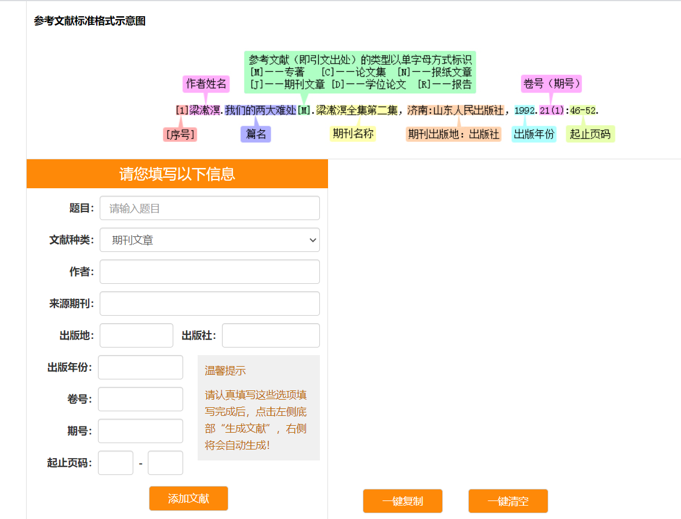Click the blue 篇名 annotation label
Viewport: 681px width, 519px height.
pos(256,134)
